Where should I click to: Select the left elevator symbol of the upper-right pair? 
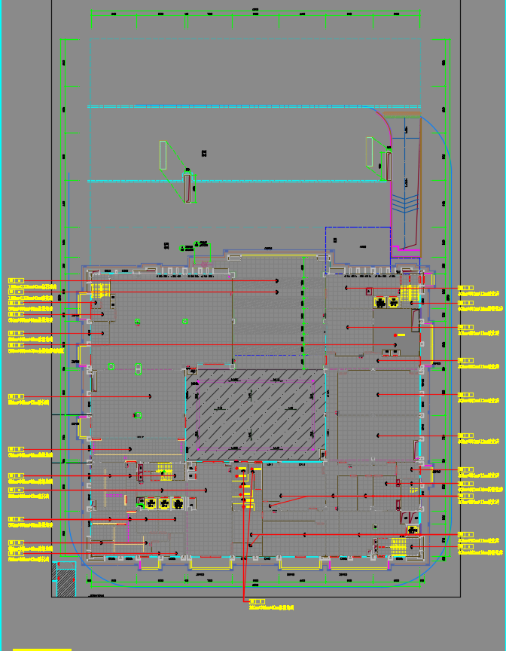[x=380, y=303]
